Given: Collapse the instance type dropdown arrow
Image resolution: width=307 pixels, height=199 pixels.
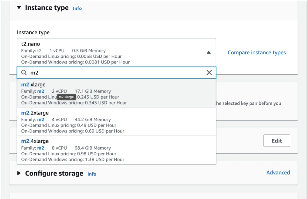Looking at the screenshot, I should click(209, 52).
